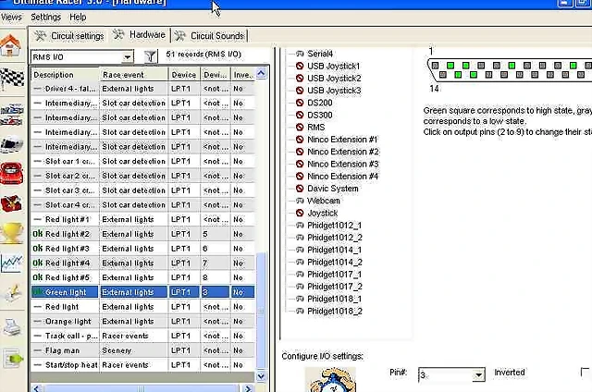
Task: Select the Red light #5 row
Action: 142,277
